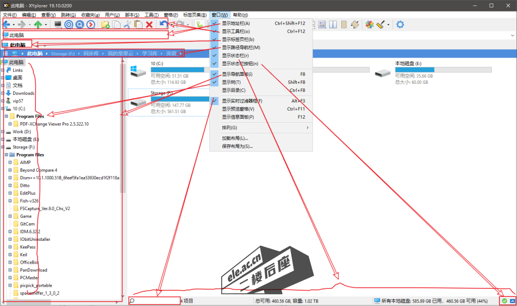
Task: Click the scissors Cut icon
Action: click(x=127, y=24)
